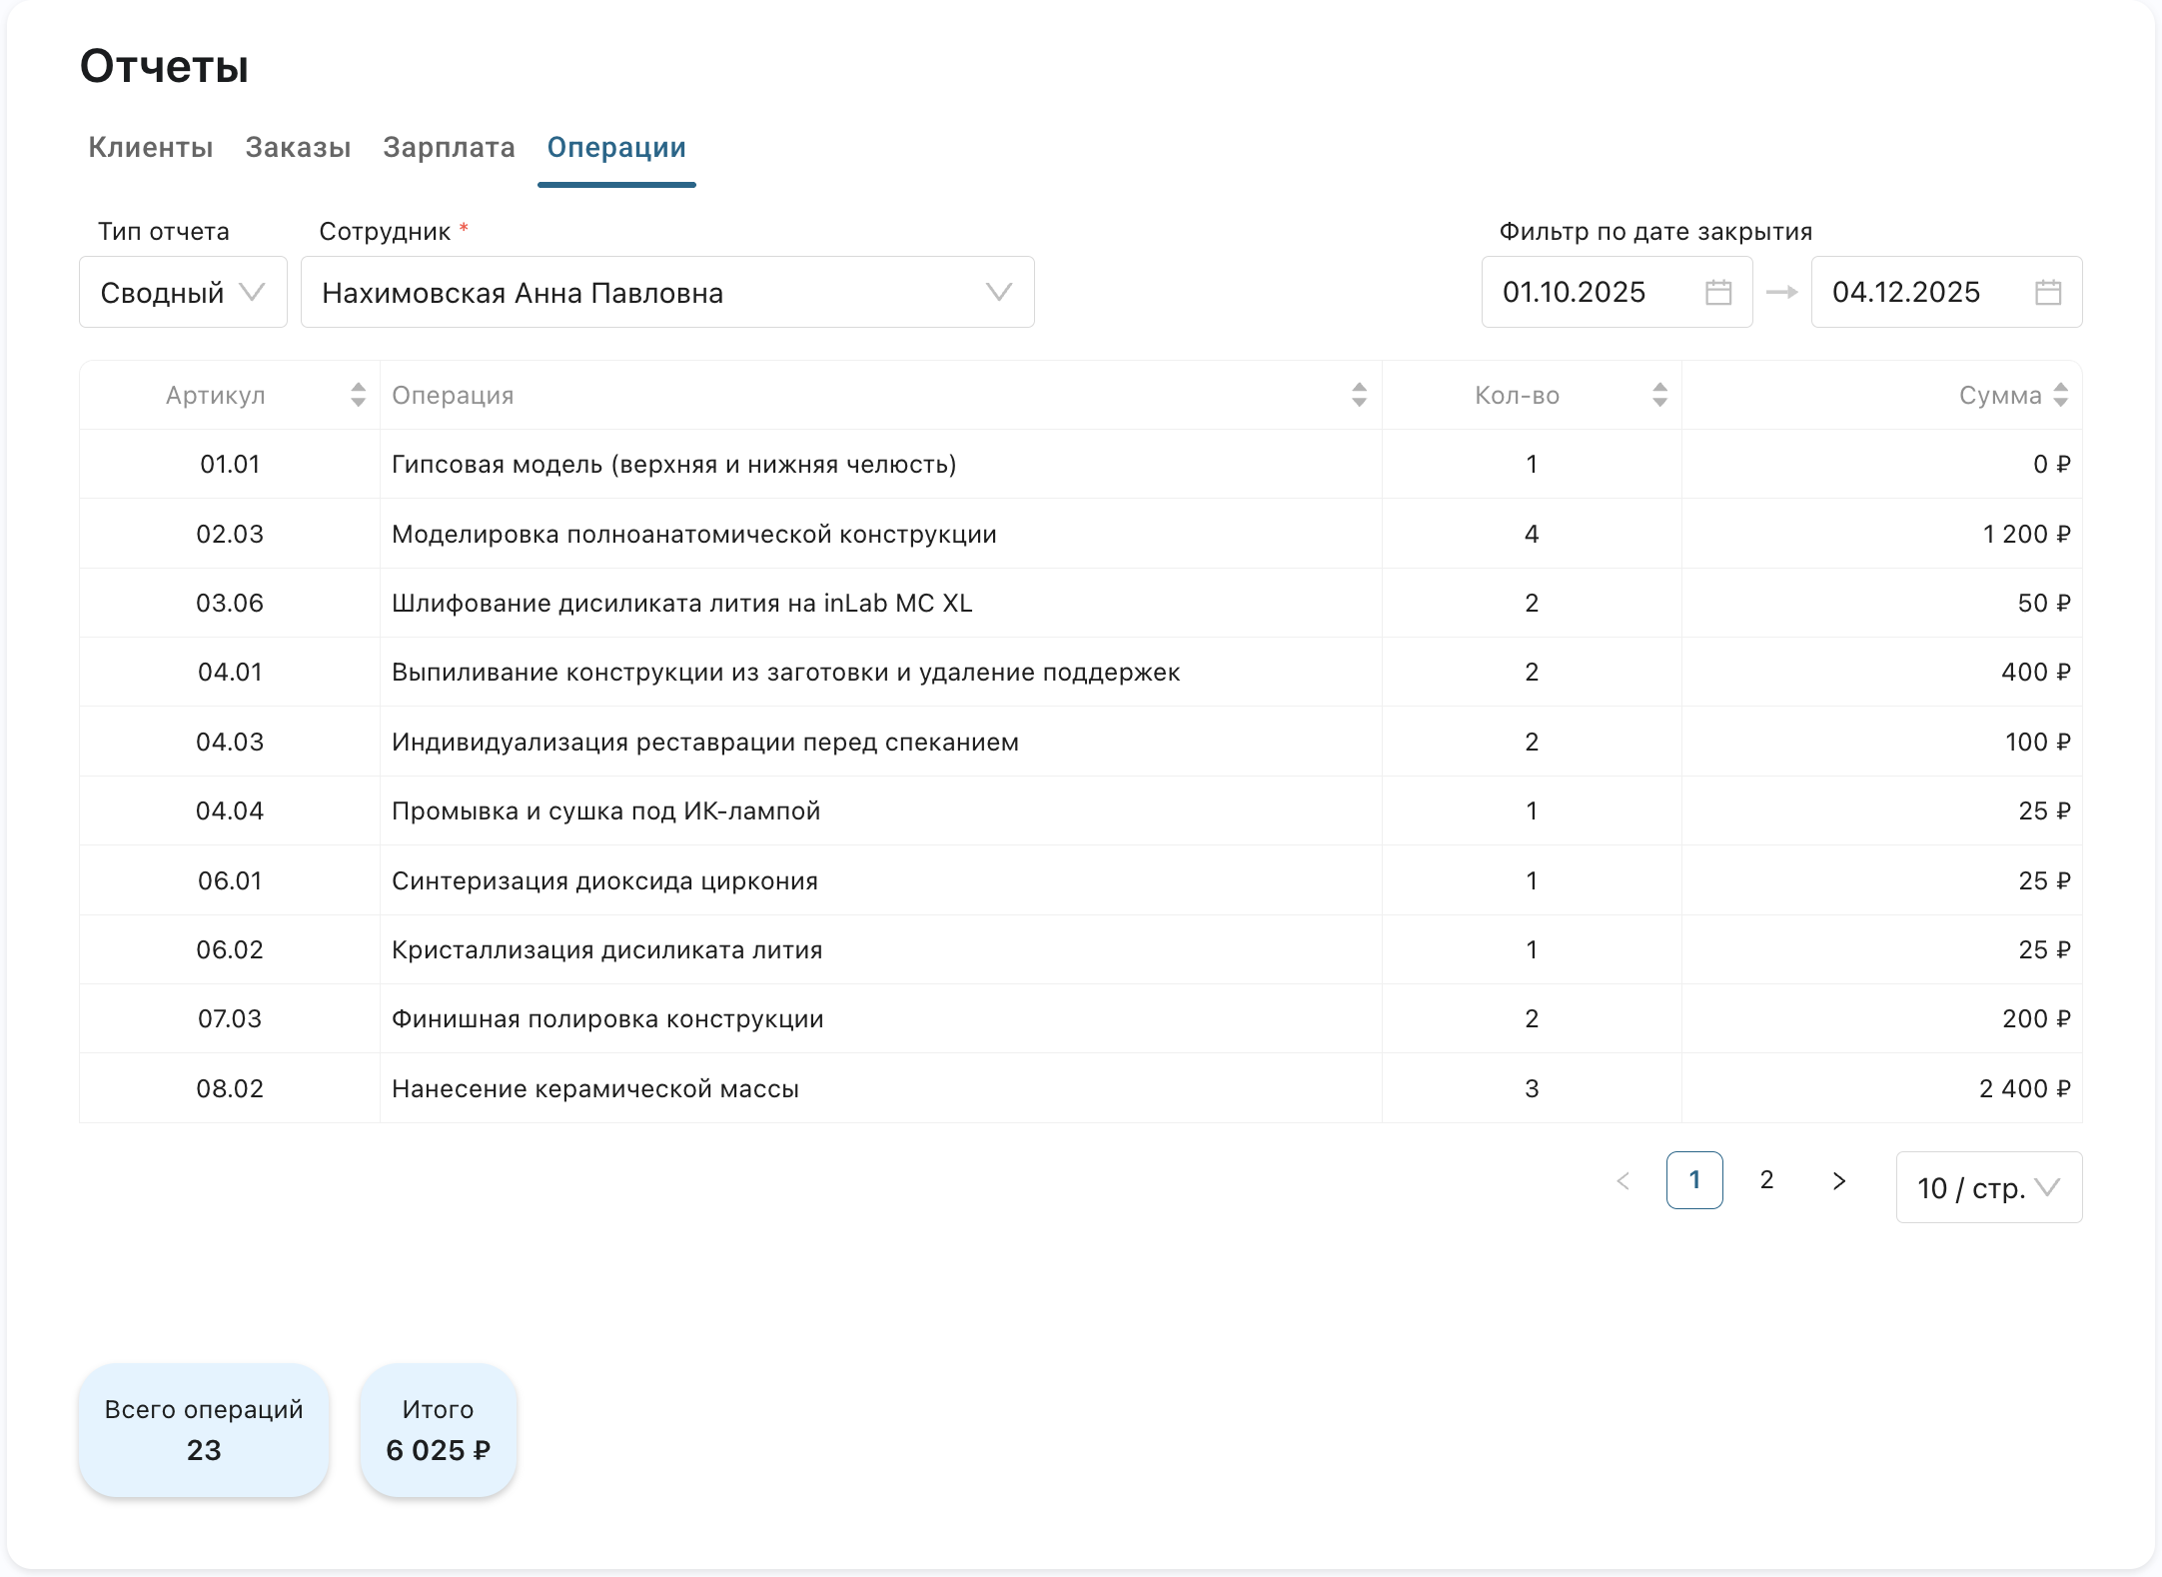Sort table by Артикул column
This screenshot has width=2162, height=1577.
click(358, 395)
